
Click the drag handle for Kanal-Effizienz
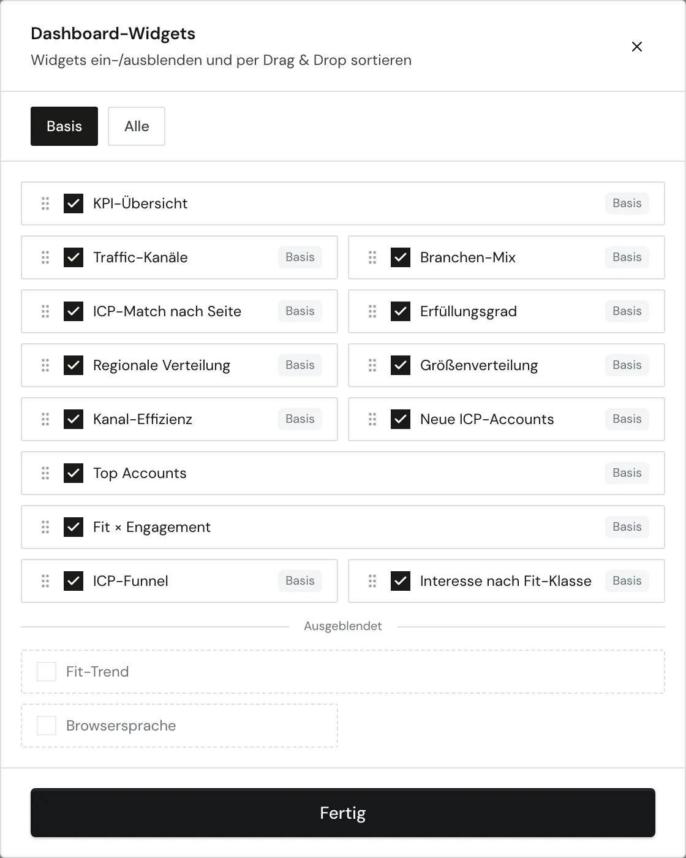pos(45,419)
